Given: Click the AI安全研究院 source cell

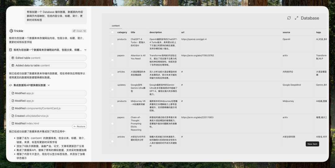Looking at the screenshot, I should 289,137.
